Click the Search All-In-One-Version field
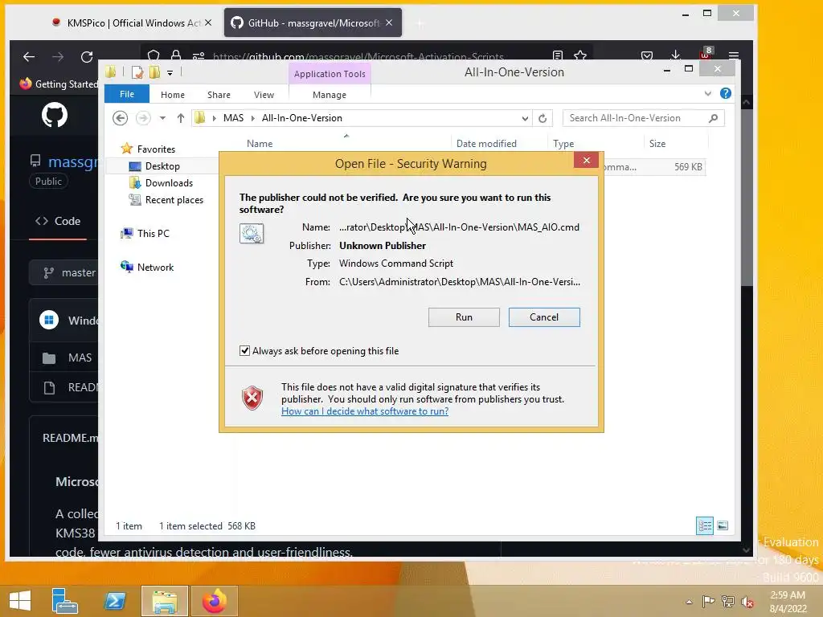Screen dimensions: 823x617 (643, 118)
